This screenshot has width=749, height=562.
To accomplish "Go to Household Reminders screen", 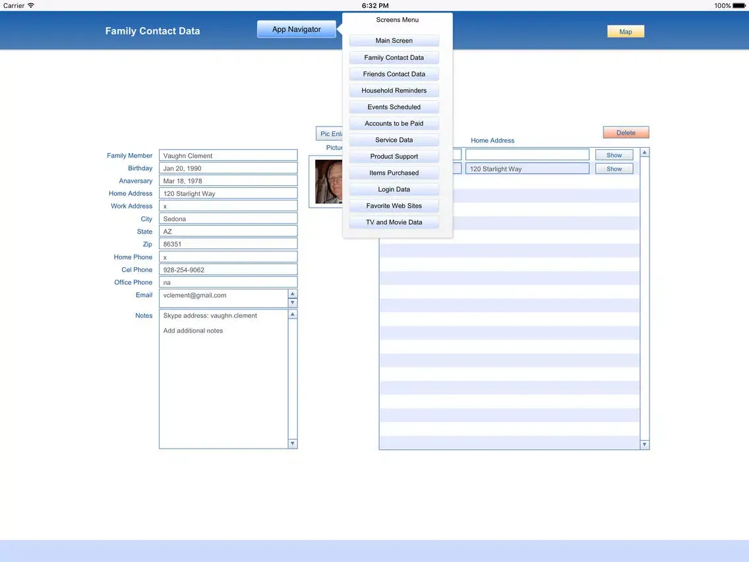I will click(x=394, y=90).
